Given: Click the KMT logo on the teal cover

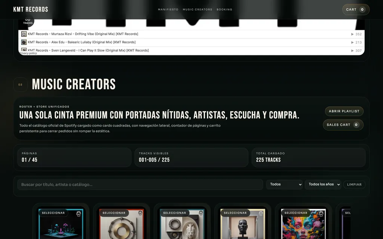Looking at the screenshot, I should (x=79, y=214).
